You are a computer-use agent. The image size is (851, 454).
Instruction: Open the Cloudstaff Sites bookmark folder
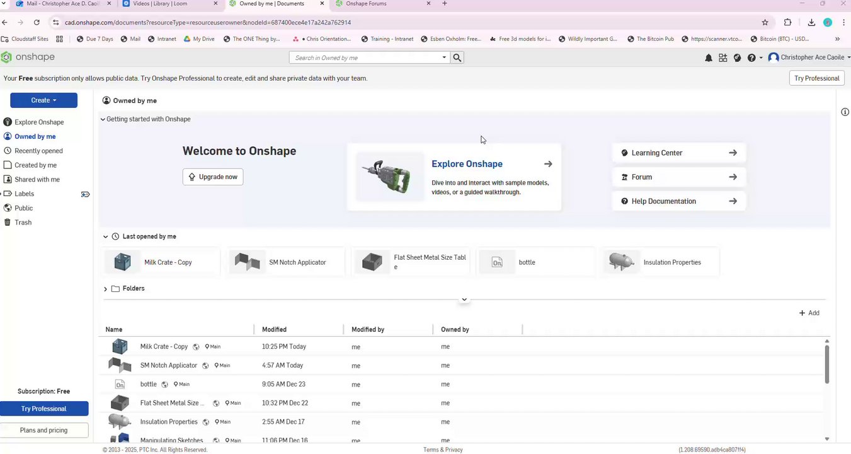(25, 39)
